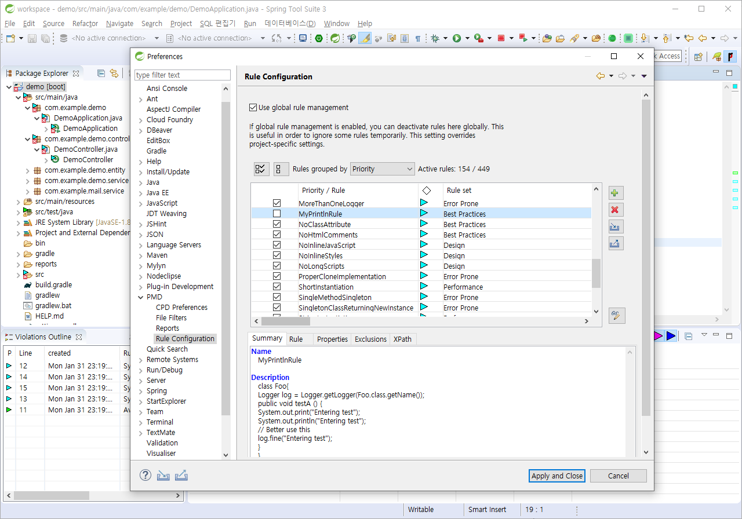Click the rule designer pencil icon
This screenshot has width=742, height=519.
click(616, 316)
